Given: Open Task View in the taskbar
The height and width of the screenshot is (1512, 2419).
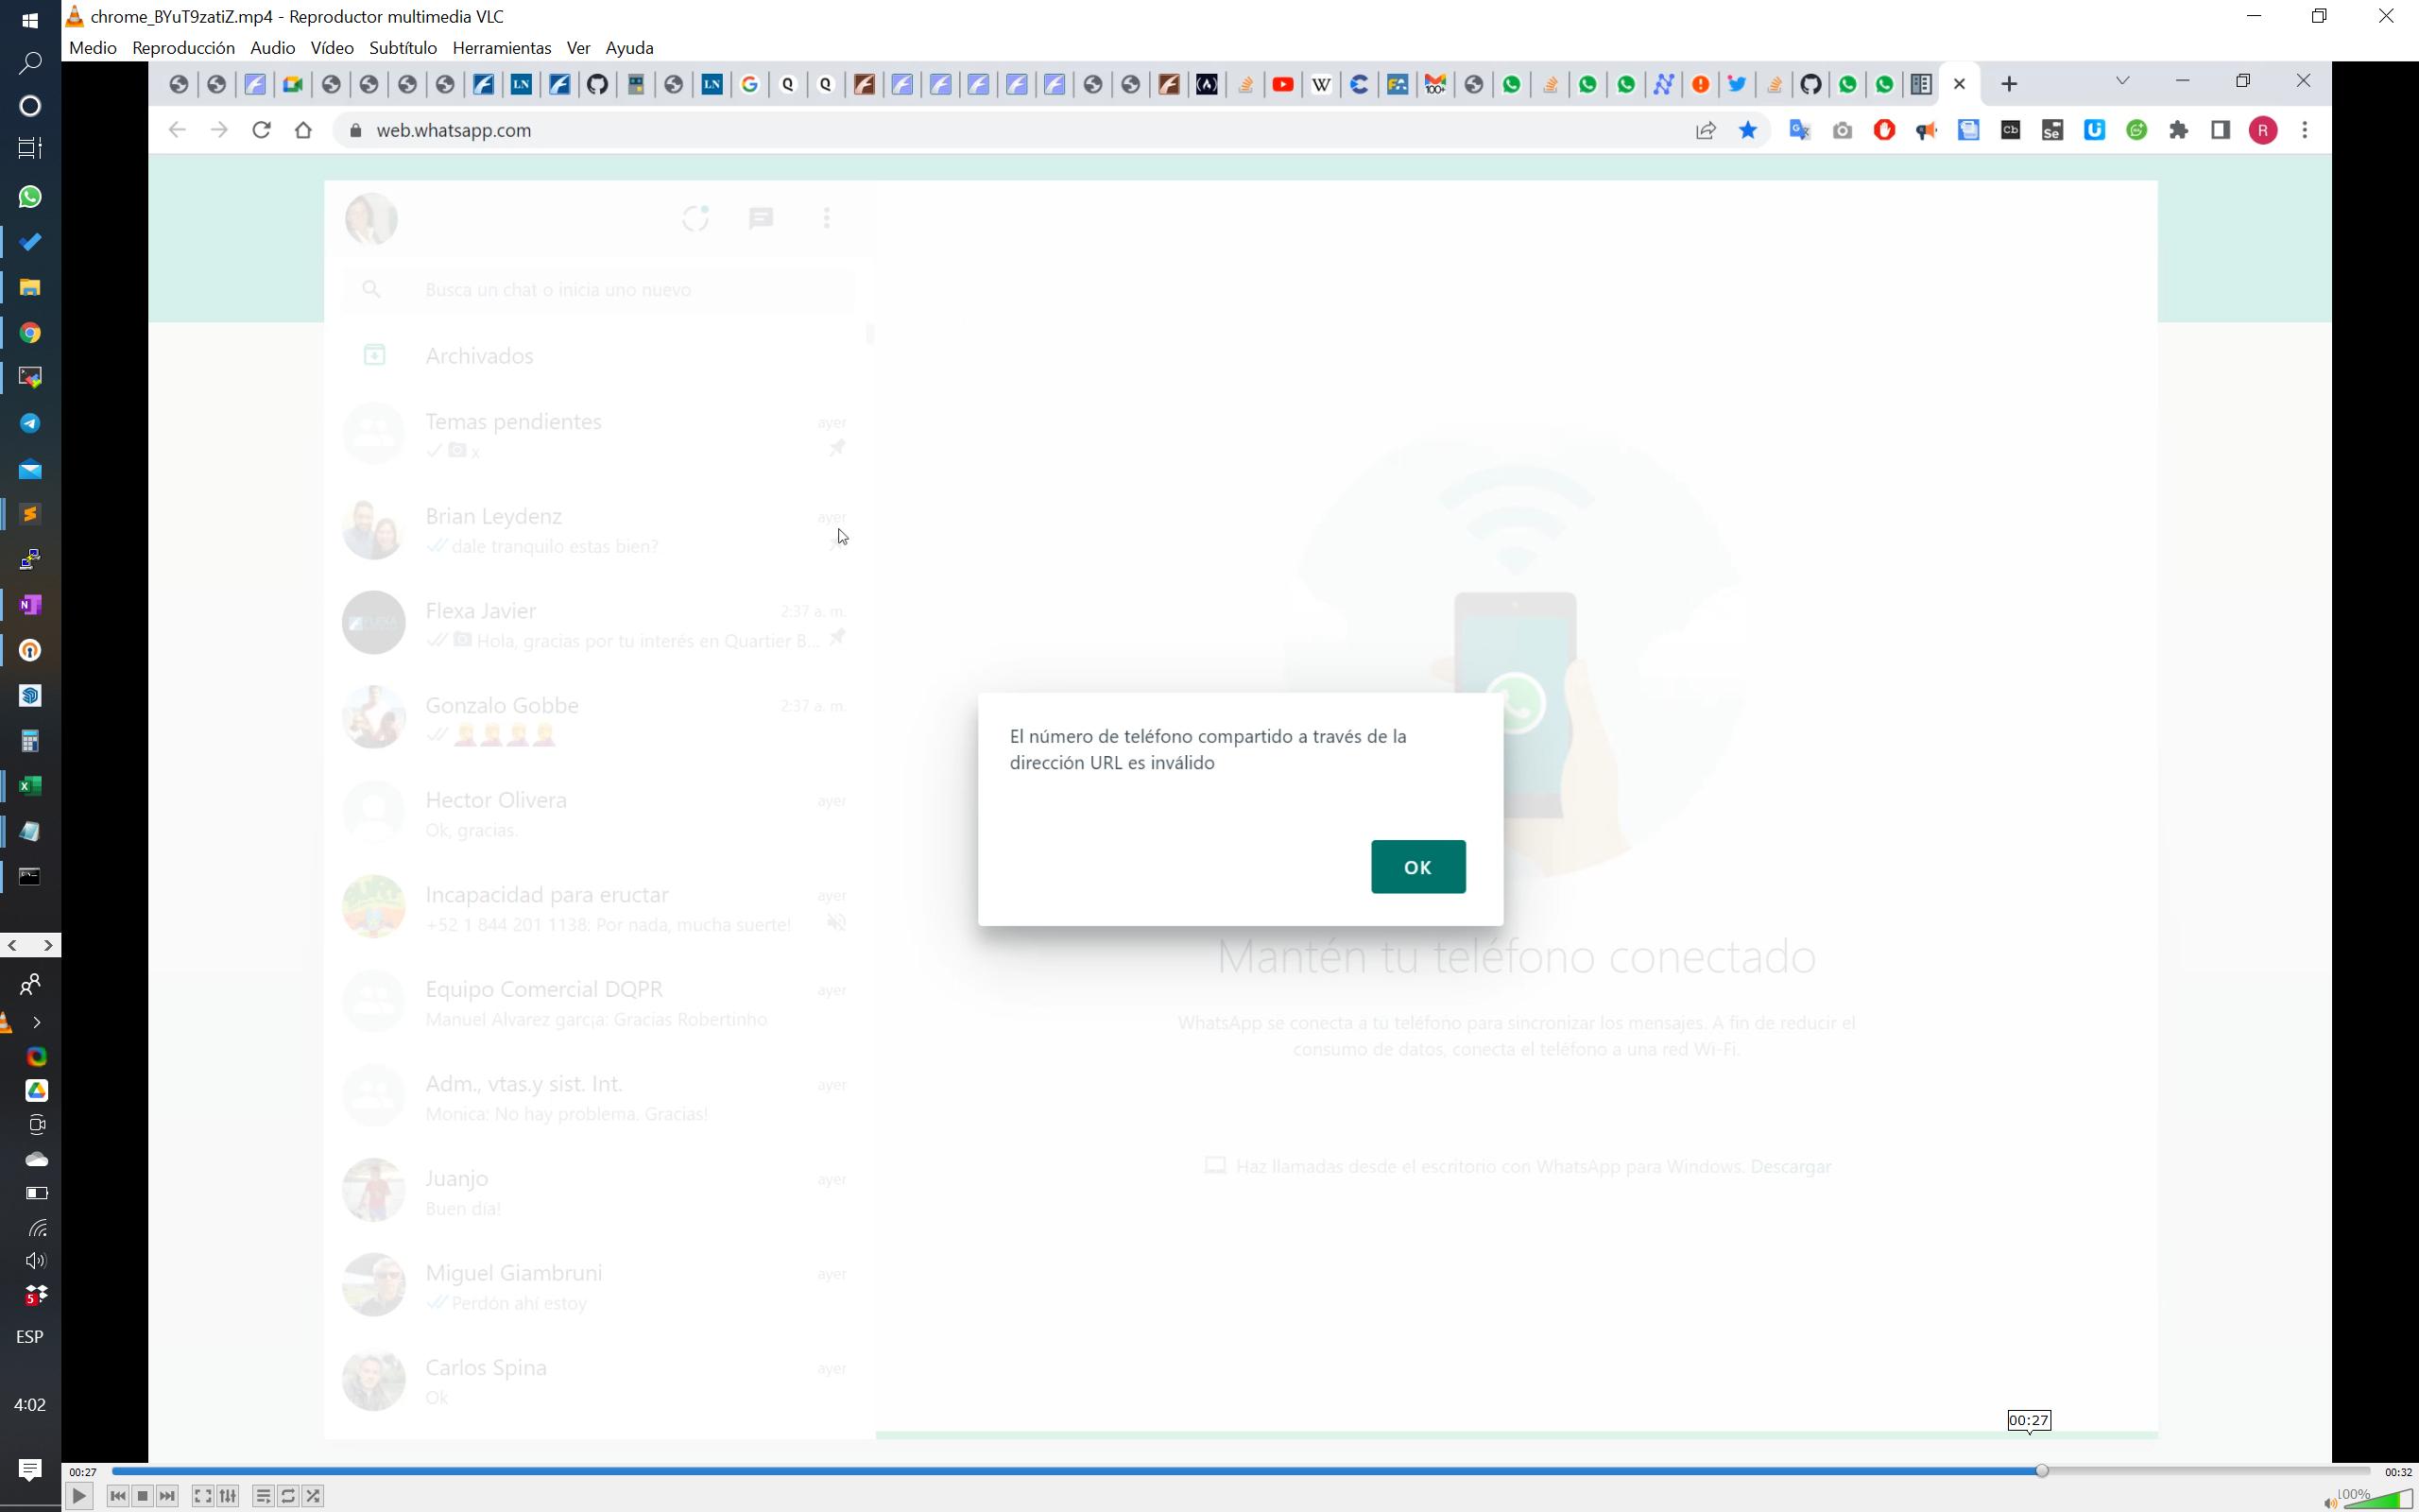Looking at the screenshot, I should point(30,148).
